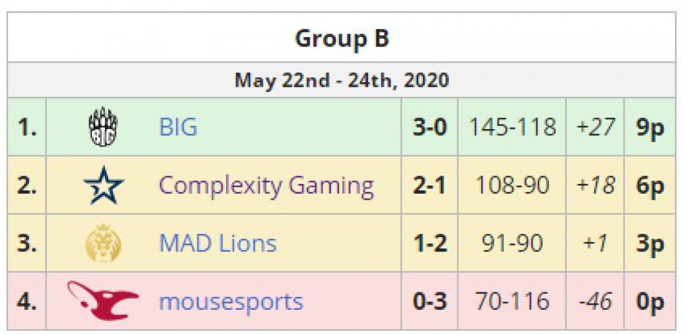This screenshot has height=334, width=683.
Task: Open the mousesports team link
Action: [231, 302]
